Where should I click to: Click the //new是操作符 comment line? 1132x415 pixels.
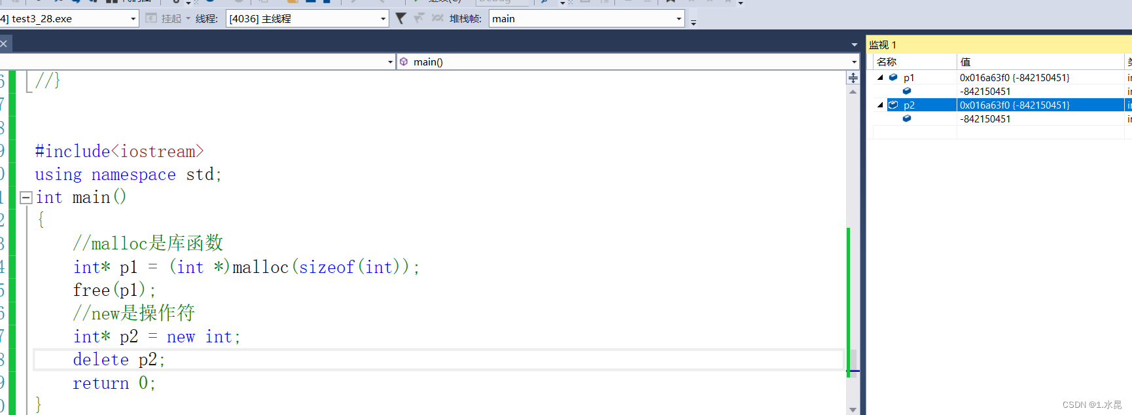(134, 313)
